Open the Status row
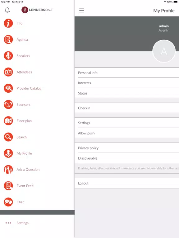Screen dimensions: 179x238 [127, 93]
